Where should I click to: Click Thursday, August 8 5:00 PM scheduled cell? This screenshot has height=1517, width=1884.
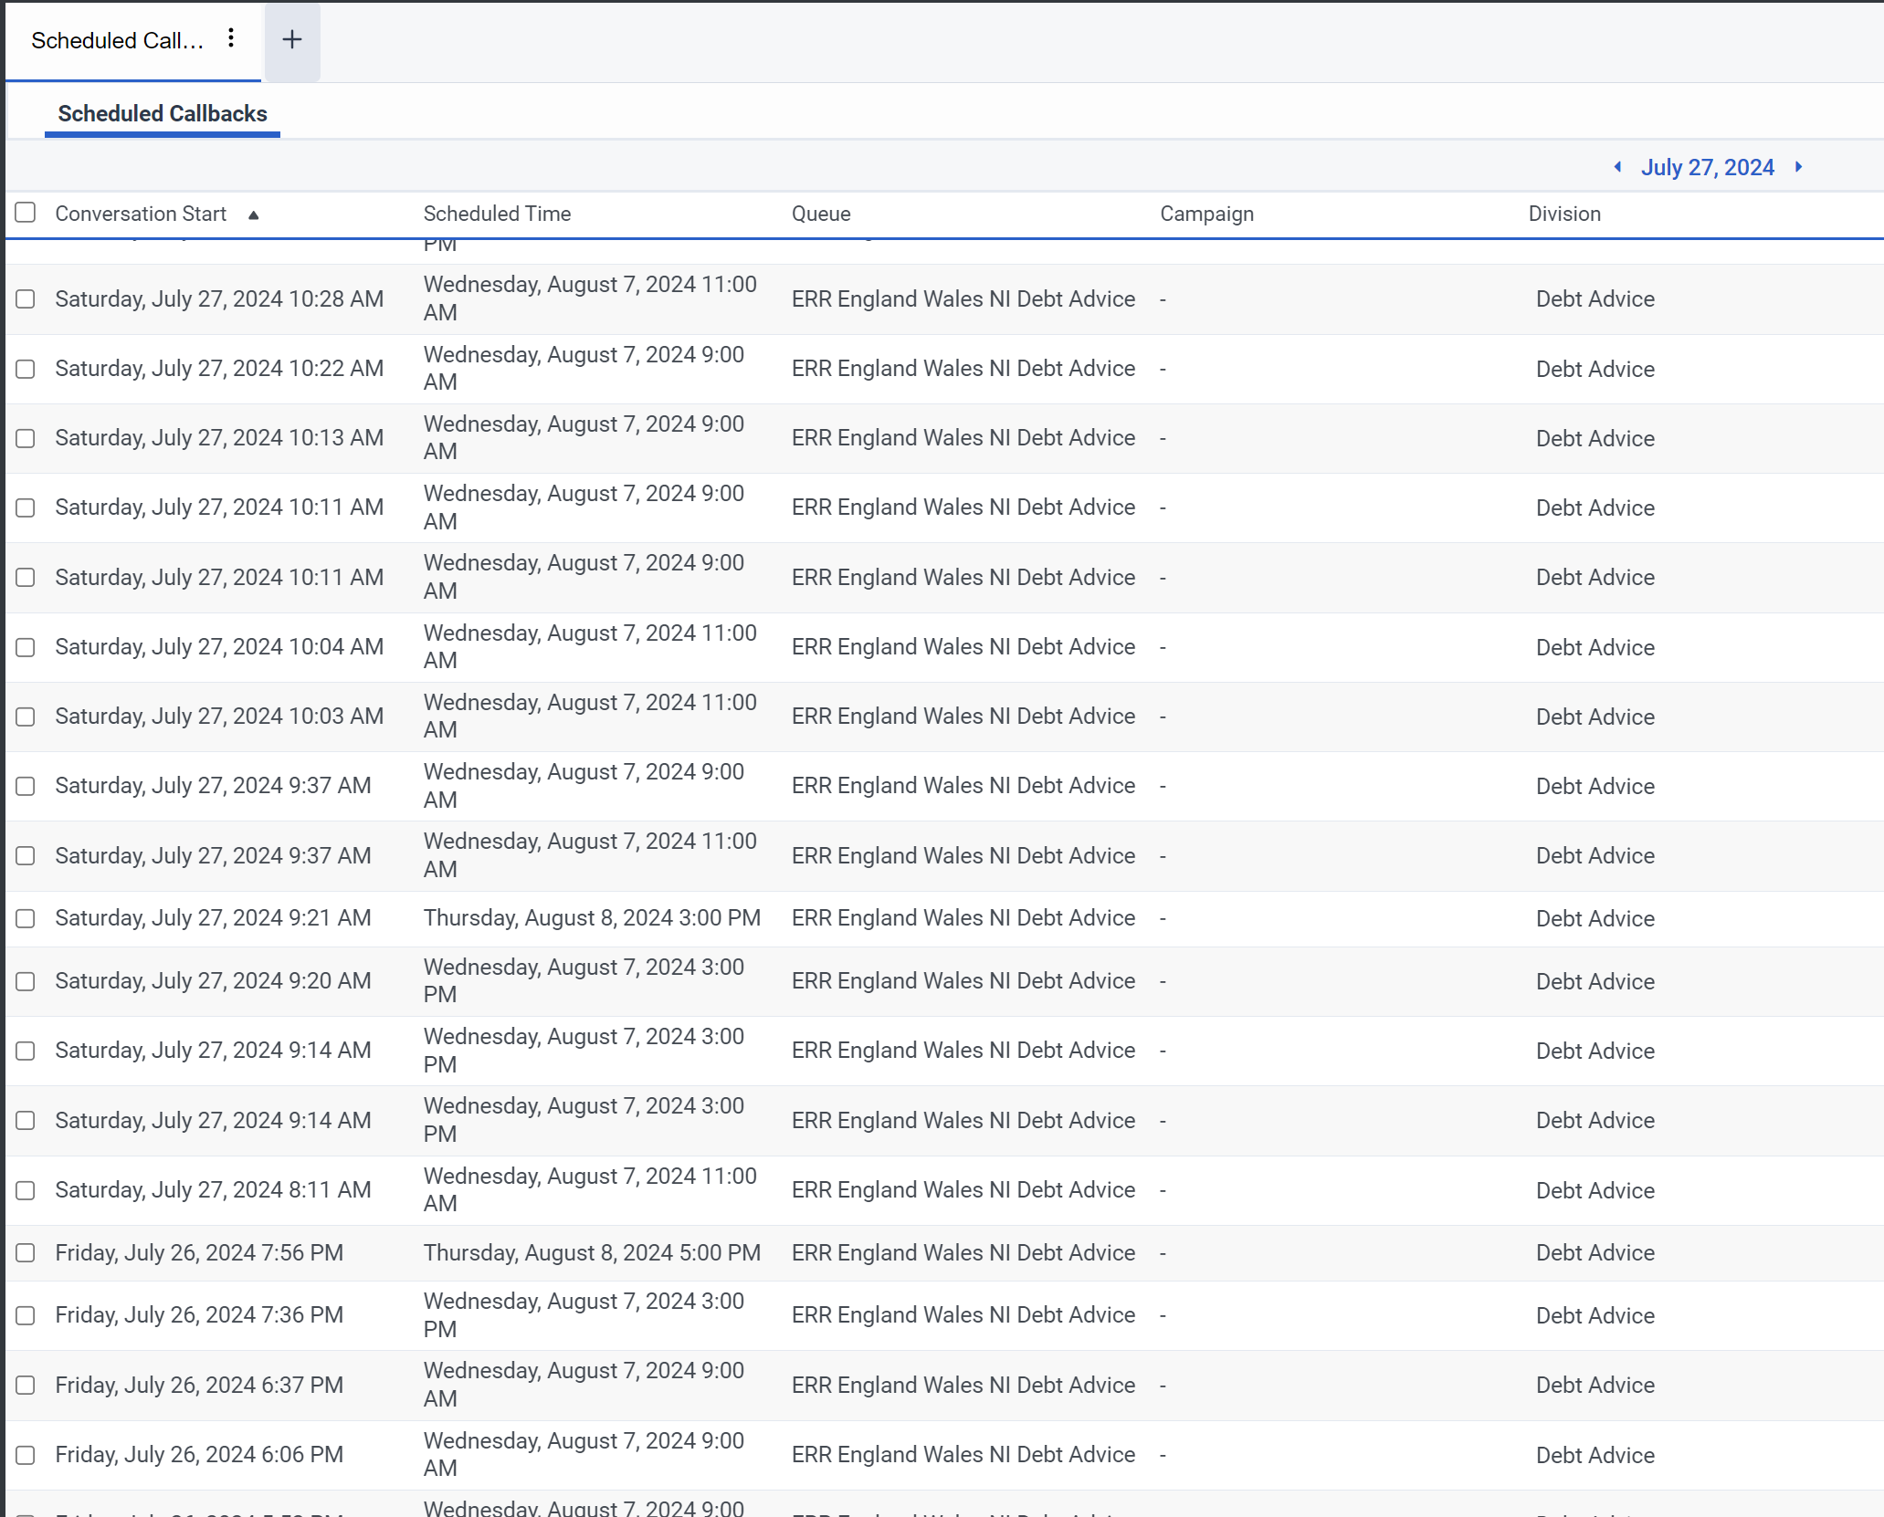592,1253
